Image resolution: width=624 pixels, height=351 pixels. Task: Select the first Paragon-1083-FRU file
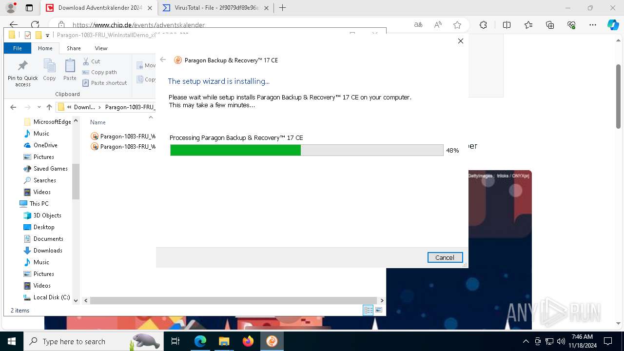(x=123, y=136)
